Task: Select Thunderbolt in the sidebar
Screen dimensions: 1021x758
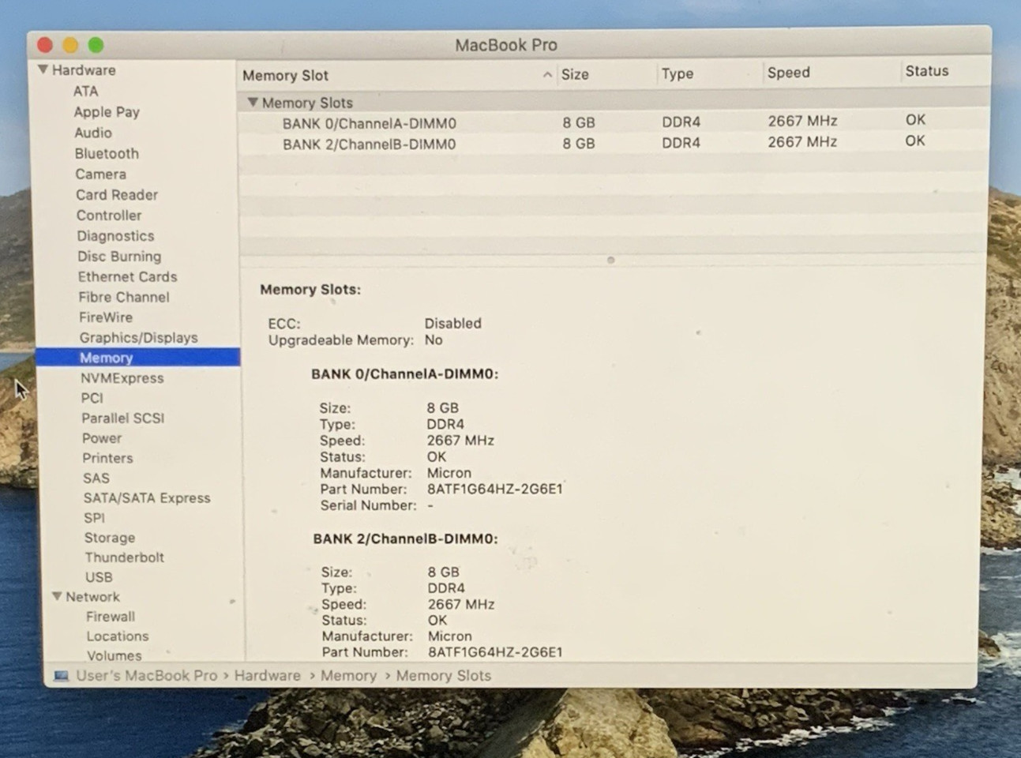Action: point(125,557)
